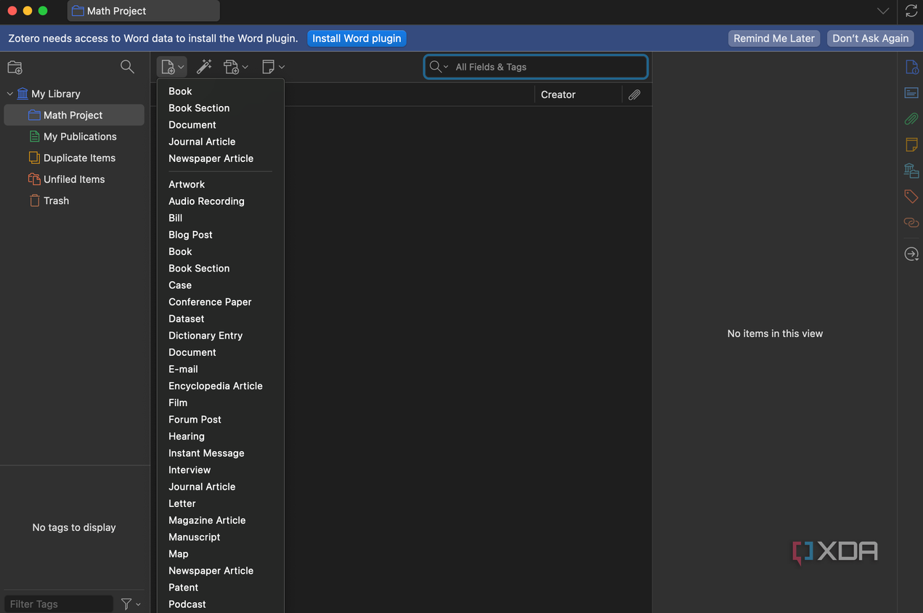Collapse the My Library tree
Screen dimensions: 923x613
point(9,94)
